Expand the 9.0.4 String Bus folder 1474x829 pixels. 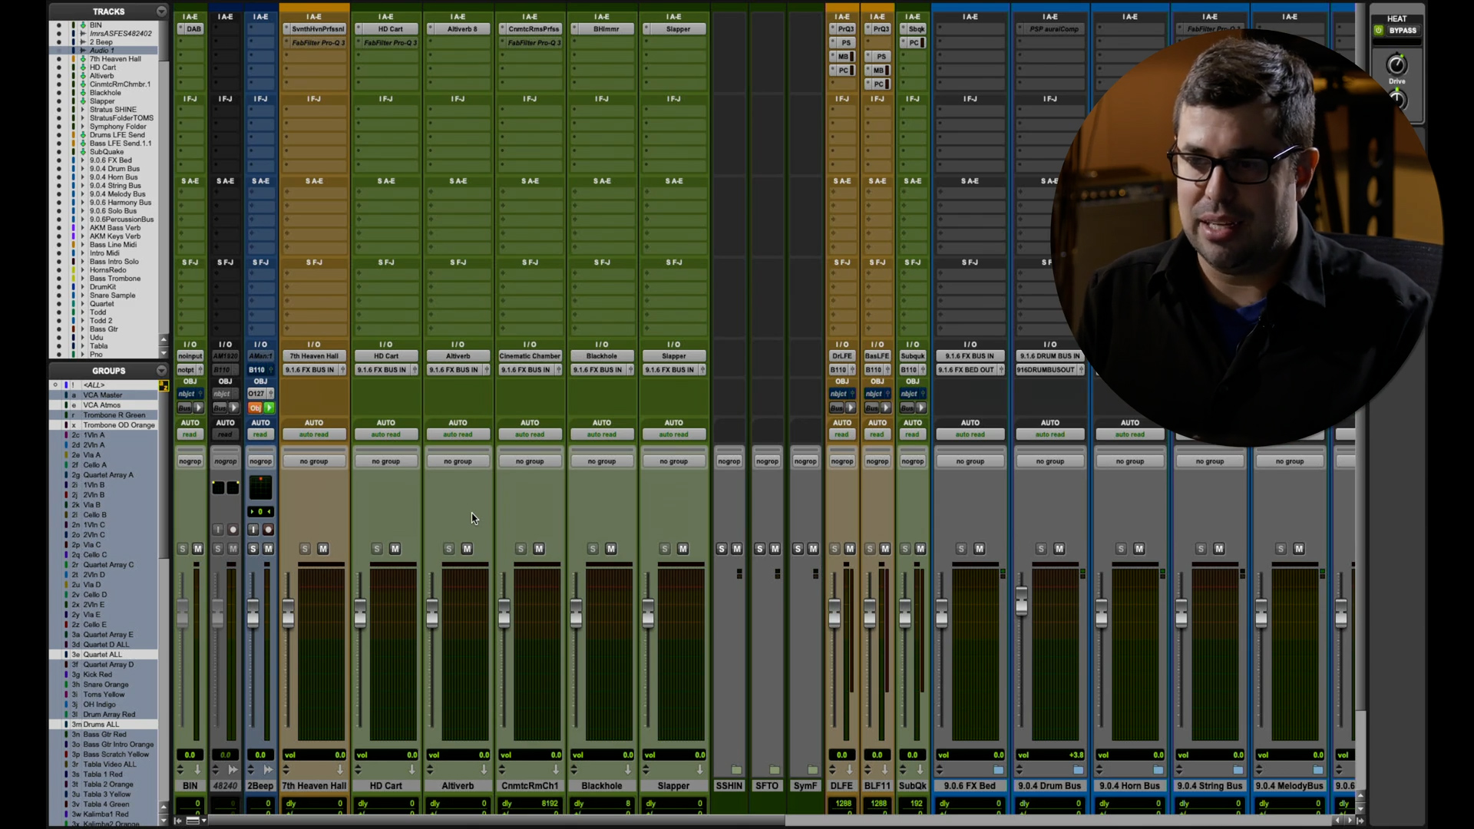pos(83,186)
